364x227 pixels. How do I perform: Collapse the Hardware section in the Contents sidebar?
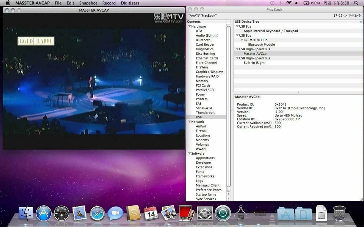click(x=190, y=26)
